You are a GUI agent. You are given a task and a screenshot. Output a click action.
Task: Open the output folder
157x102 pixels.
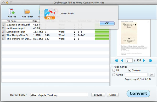coord(113,95)
